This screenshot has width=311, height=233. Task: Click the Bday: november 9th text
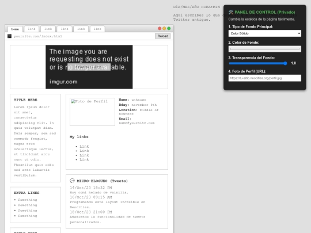pyautogui.click(x=138, y=105)
